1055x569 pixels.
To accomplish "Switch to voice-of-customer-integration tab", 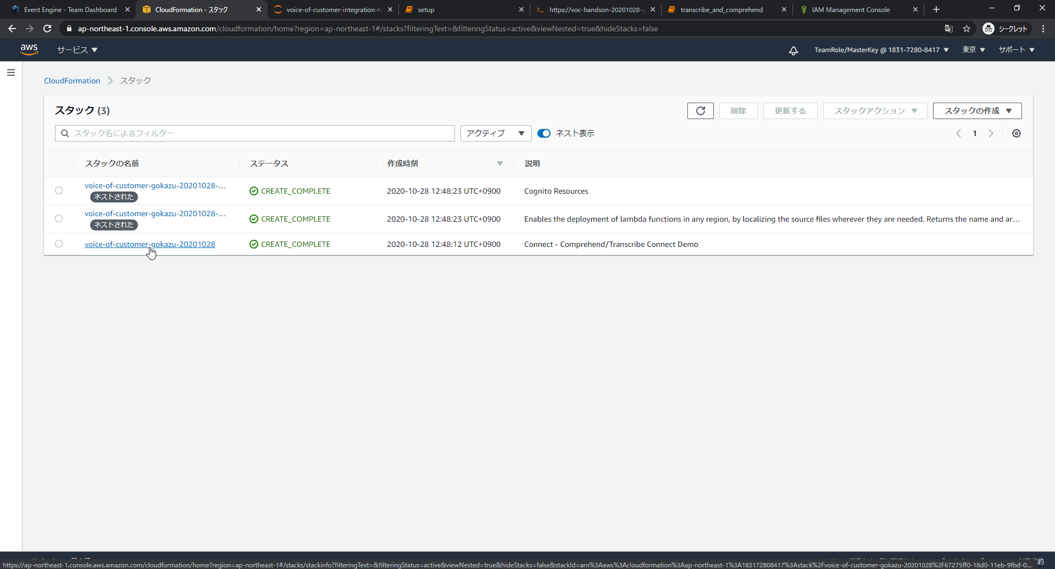I will (x=334, y=9).
